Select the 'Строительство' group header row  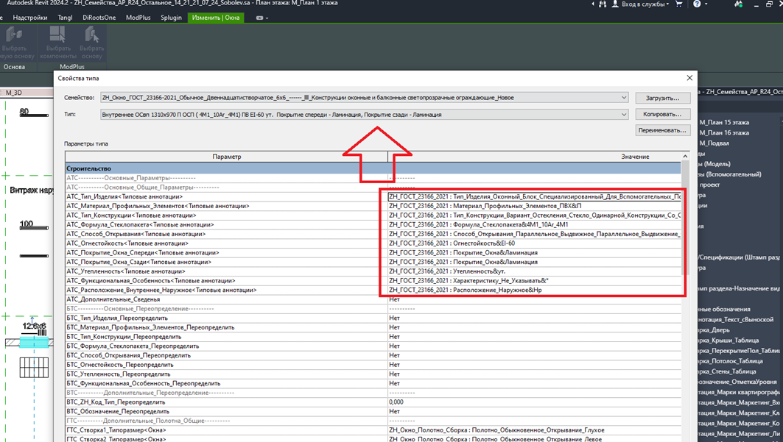(373, 168)
